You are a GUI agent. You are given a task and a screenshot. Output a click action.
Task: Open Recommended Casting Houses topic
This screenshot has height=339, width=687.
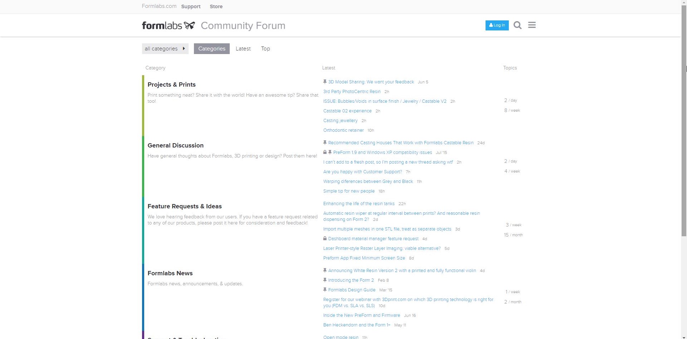tap(401, 143)
